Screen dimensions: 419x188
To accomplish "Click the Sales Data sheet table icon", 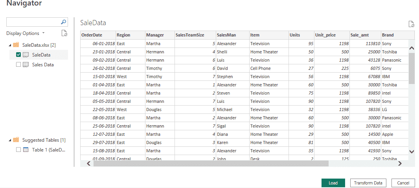I will [x=26, y=65].
